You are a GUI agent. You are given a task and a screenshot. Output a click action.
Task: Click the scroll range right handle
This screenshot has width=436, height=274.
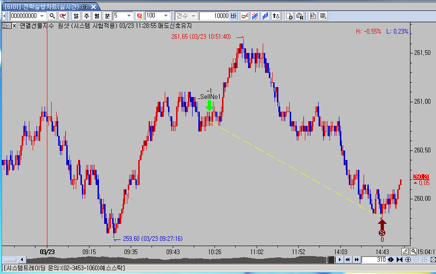click(x=335, y=260)
